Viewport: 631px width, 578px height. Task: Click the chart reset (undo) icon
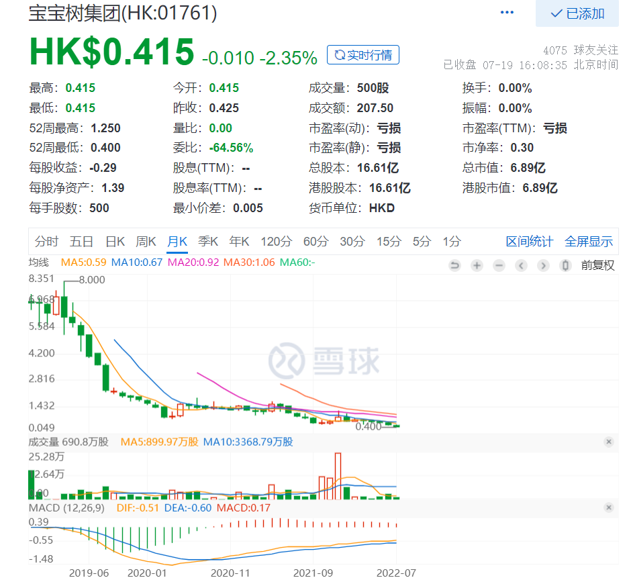pos(454,265)
